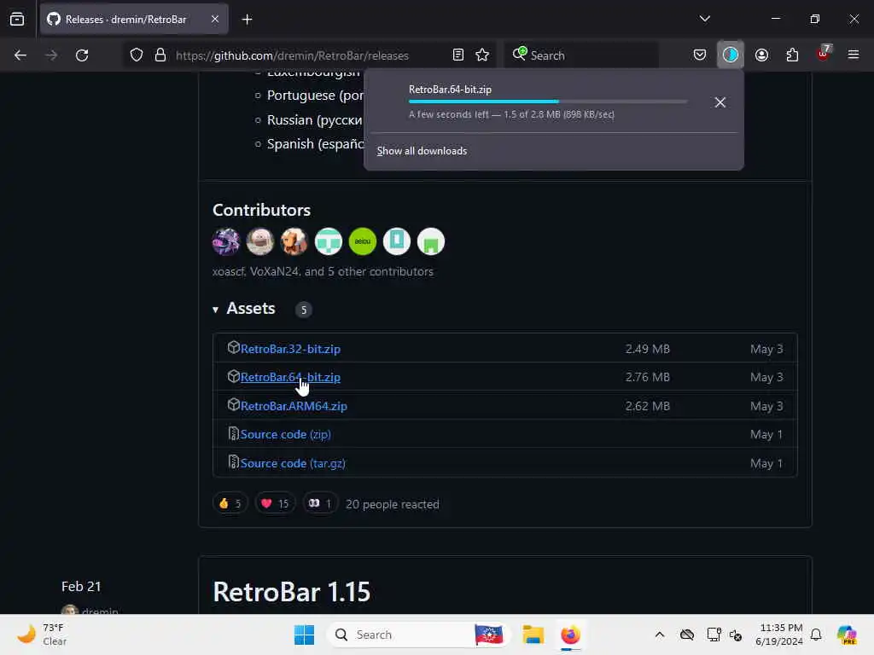Screen dimensions: 874x655
Task: Click the Firefox taskbar icon
Action: (570, 635)
